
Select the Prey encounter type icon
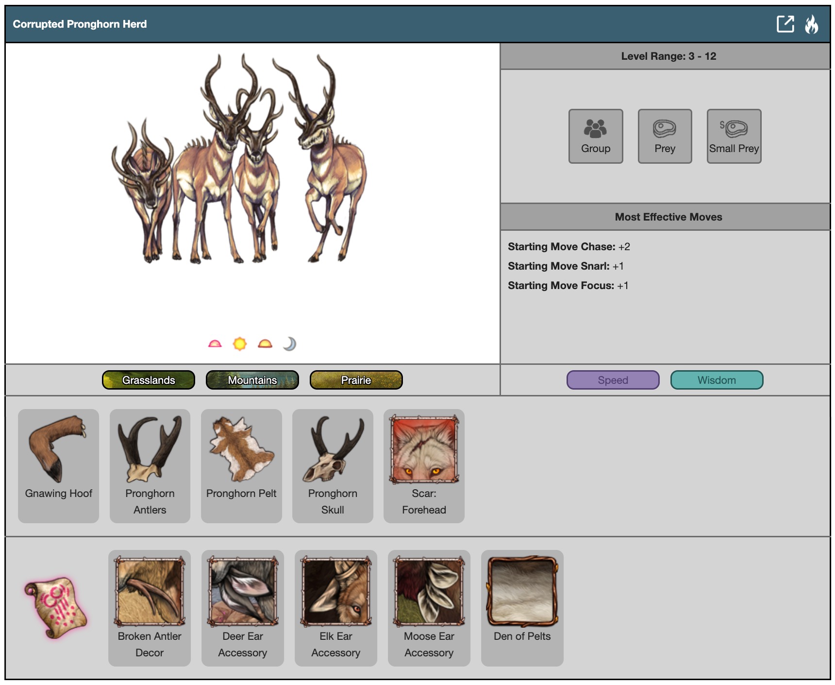(x=665, y=136)
